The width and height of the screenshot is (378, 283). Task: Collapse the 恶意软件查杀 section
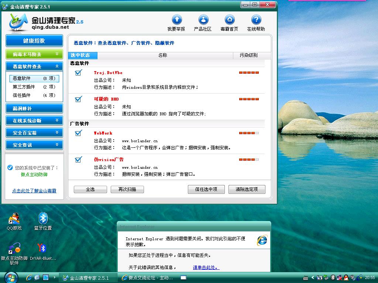click(x=34, y=66)
